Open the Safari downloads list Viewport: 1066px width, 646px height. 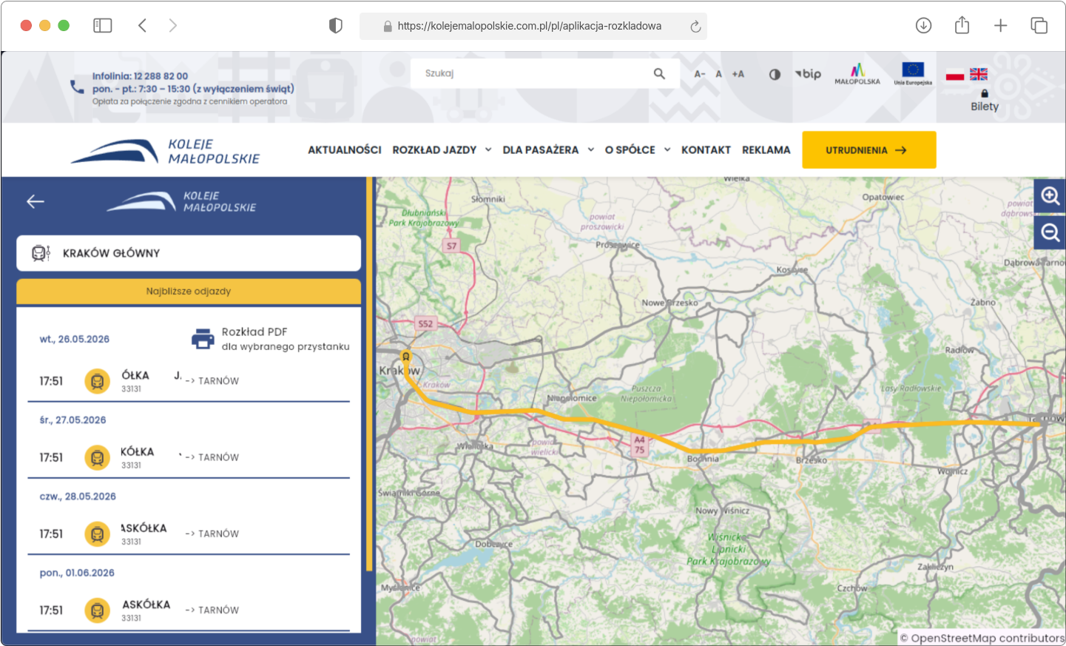(x=923, y=26)
